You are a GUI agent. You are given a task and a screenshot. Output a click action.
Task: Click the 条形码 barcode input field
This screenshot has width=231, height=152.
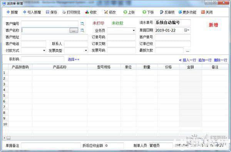(43, 59)
